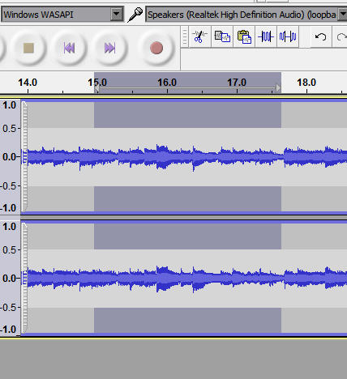Viewport: 347px width, 379px height.
Task: Undo the last edit
Action: click(x=321, y=36)
